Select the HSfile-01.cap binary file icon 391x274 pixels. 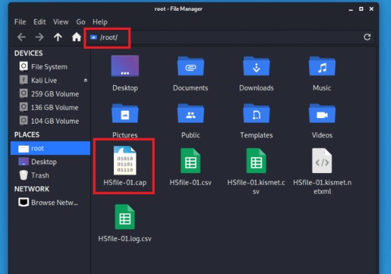(x=125, y=160)
